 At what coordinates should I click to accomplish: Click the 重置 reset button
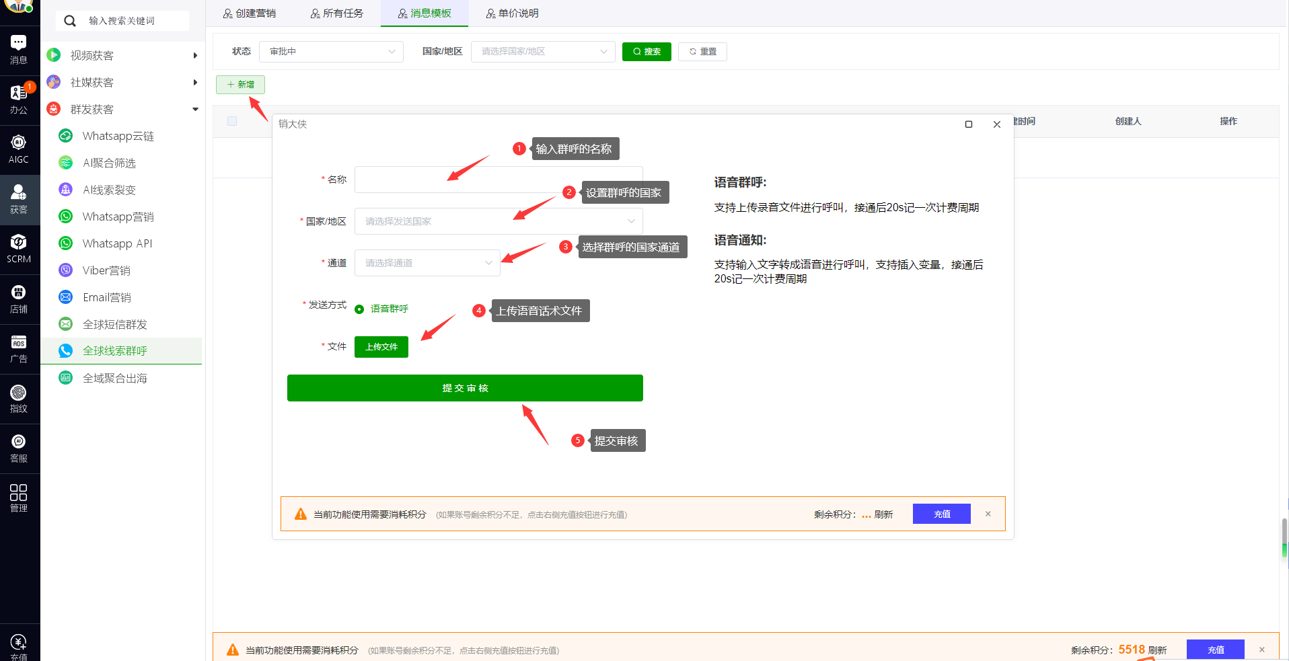pos(702,52)
